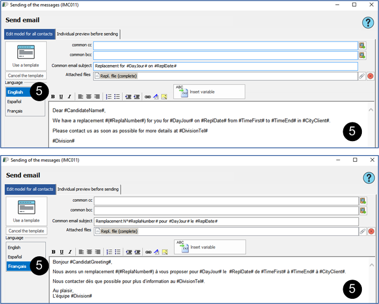The image size is (379, 304).
Task: Click Use a template in top window
Action: 26,56
